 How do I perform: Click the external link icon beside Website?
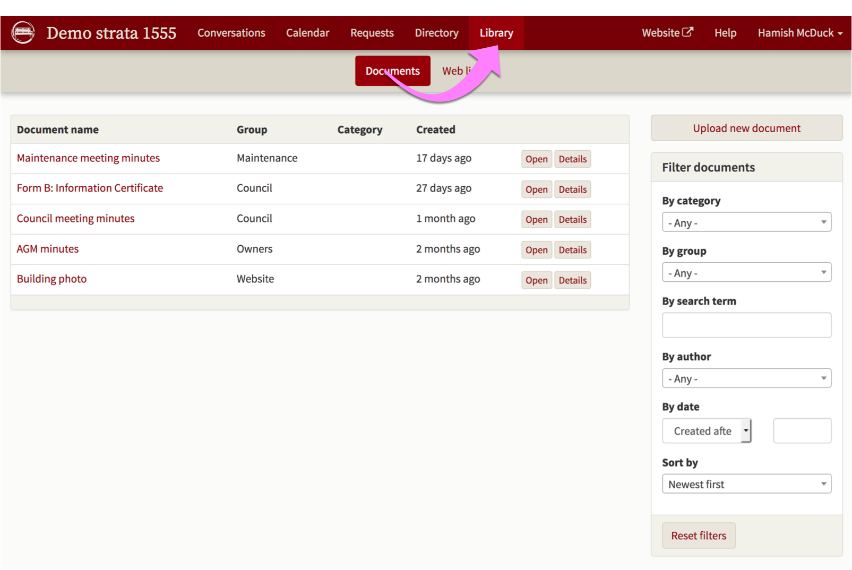[x=687, y=32]
